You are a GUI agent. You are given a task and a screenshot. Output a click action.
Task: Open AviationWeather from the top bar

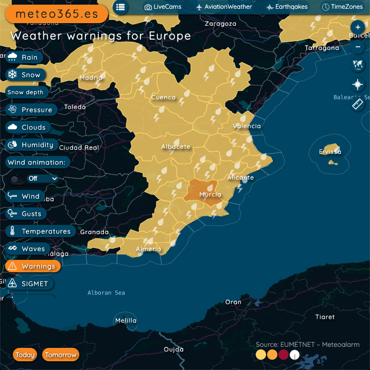[x=224, y=7]
